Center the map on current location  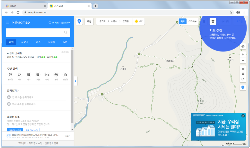(243, 46)
